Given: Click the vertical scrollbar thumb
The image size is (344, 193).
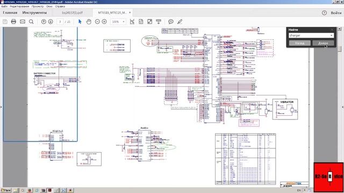Looking at the screenshot, I should coord(339,49).
